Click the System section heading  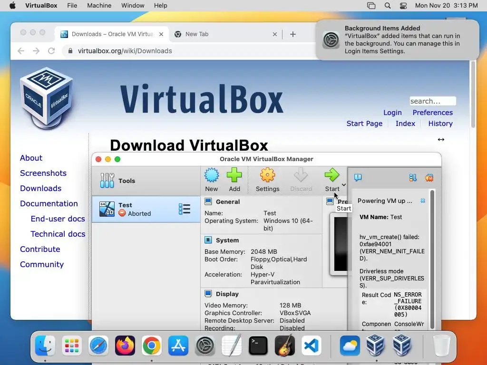pos(227,240)
